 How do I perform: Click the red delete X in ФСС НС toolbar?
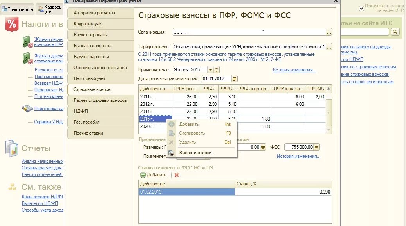[177, 175]
